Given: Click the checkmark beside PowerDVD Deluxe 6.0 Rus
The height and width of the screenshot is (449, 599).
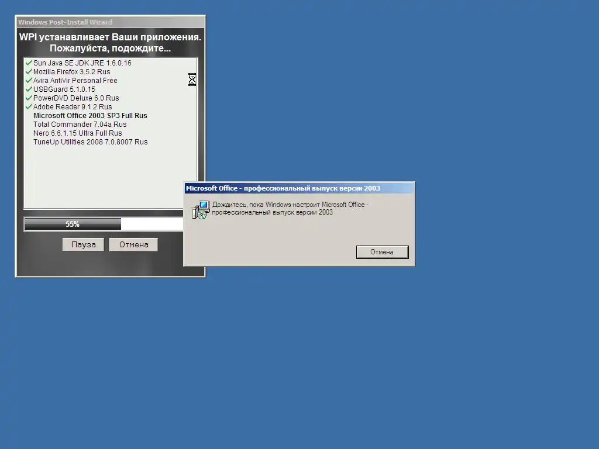Looking at the screenshot, I should coord(29,98).
